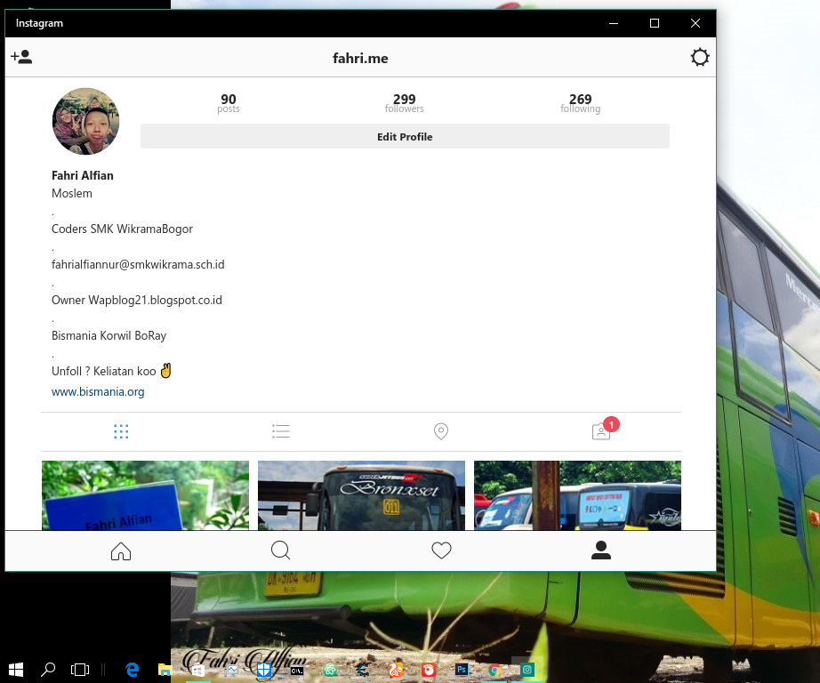820x683 pixels.
Task: Open Instagram settings gear icon
Action: click(699, 57)
